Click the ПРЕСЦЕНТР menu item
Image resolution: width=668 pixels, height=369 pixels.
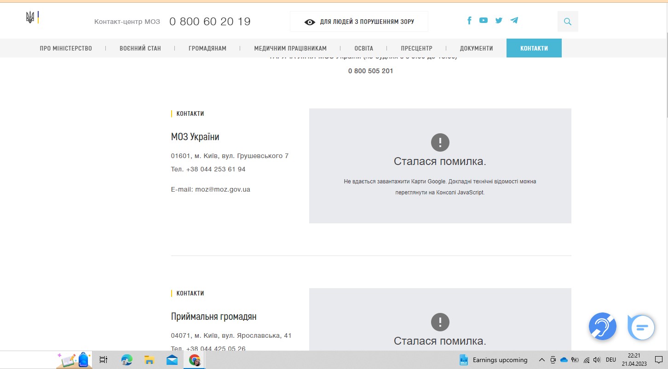tap(416, 48)
